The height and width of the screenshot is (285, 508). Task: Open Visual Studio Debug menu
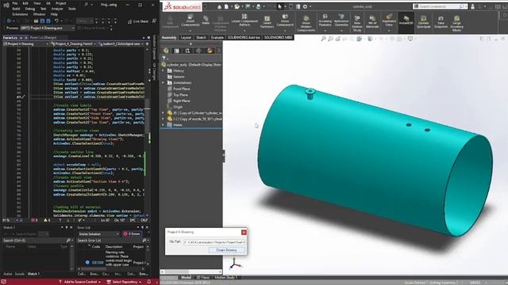click(30, 9)
